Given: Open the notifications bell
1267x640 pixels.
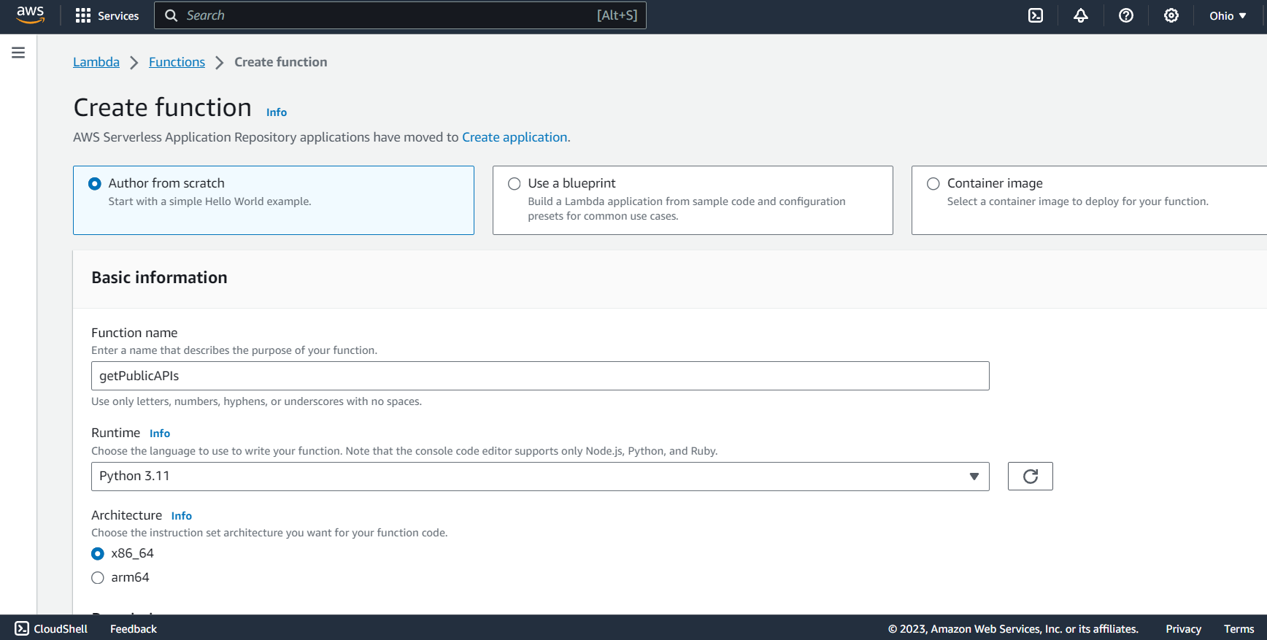Looking at the screenshot, I should 1080,15.
